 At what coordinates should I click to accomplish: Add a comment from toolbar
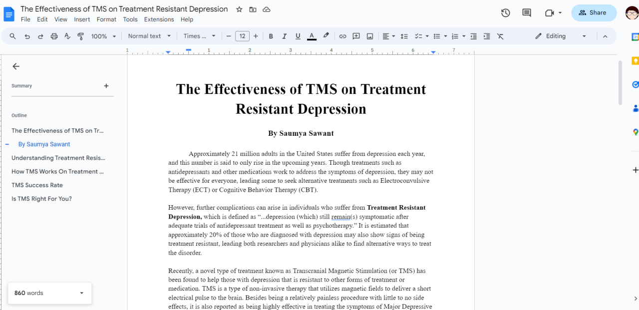(x=356, y=36)
